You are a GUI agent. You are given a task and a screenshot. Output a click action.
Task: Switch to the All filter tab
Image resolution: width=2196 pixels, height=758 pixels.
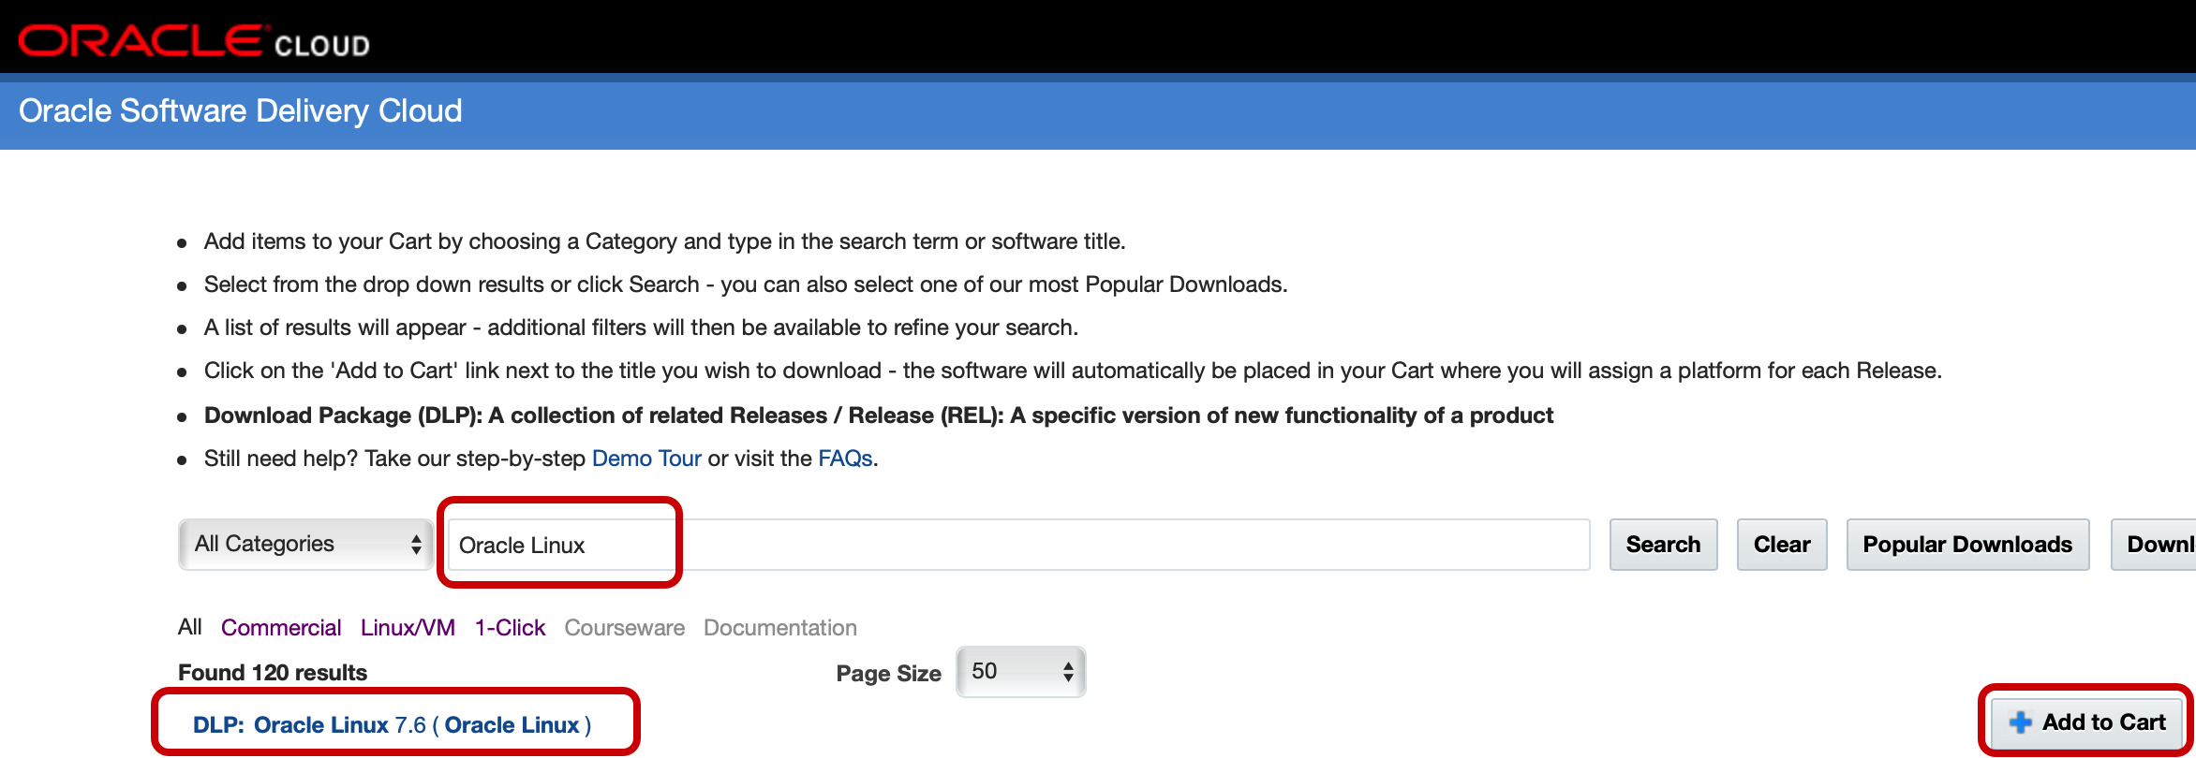pos(190,627)
